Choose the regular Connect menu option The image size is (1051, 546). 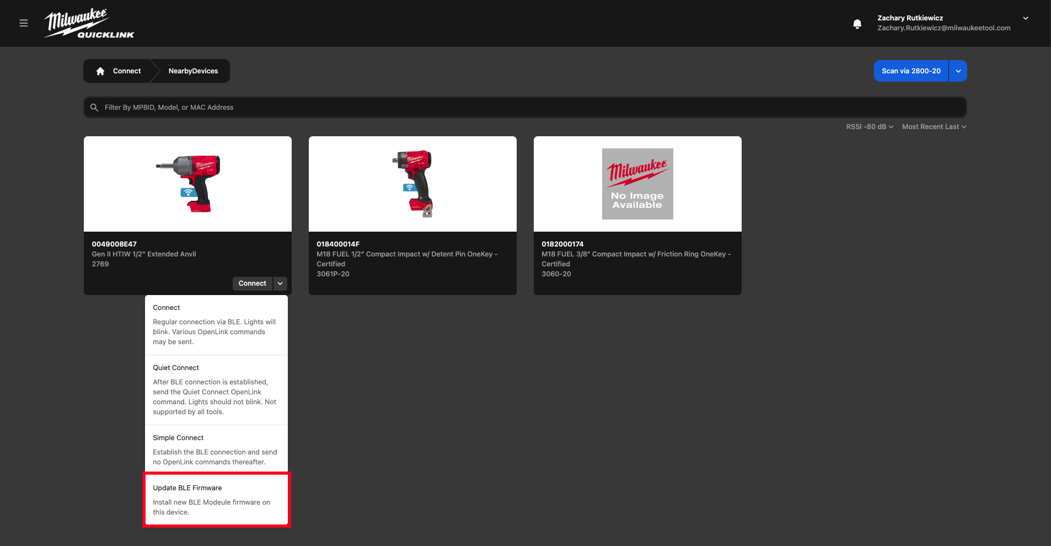pos(216,325)
